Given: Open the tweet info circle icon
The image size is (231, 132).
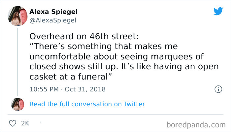Looking at the screenshot, I should pos(217,89).
